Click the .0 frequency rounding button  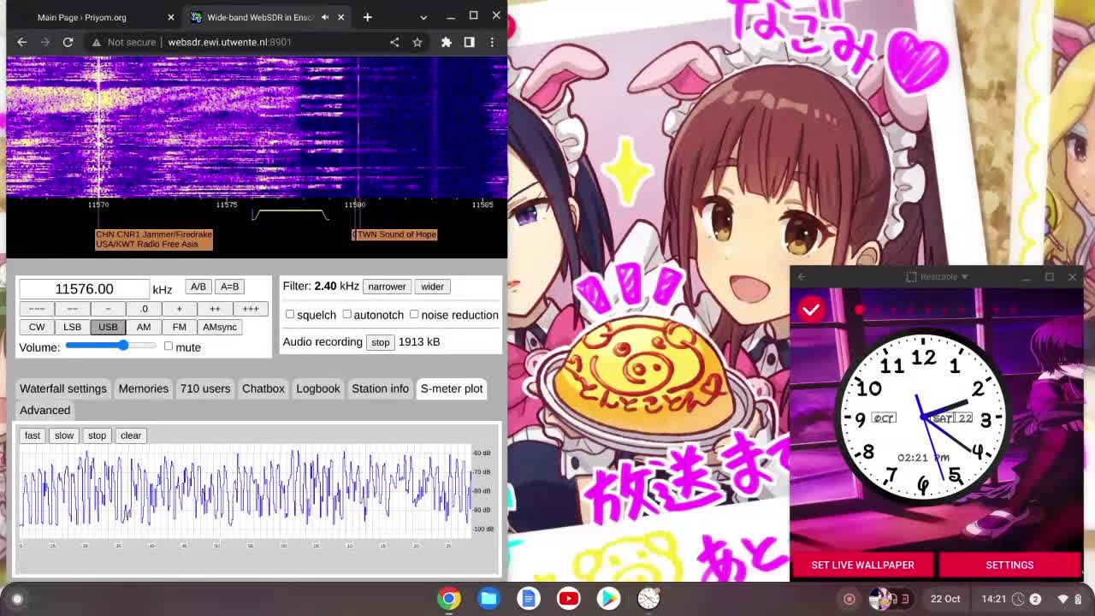[144, 309]
